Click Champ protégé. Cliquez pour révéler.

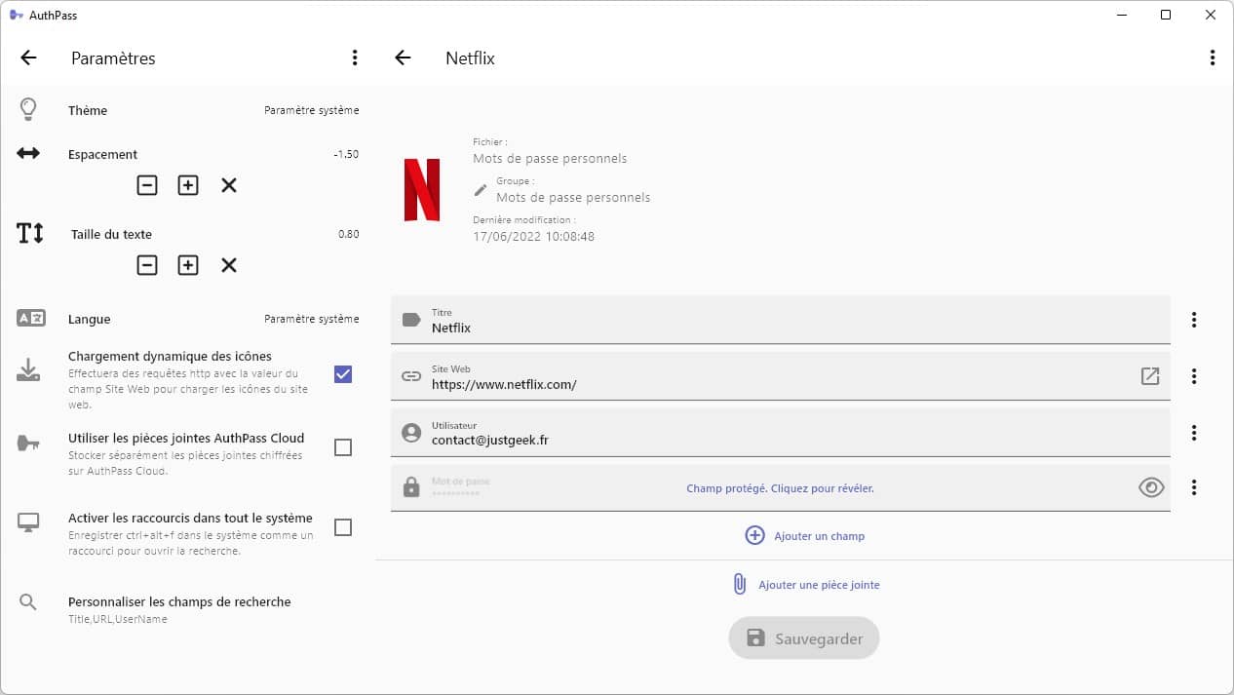click(x=780, y=488)
